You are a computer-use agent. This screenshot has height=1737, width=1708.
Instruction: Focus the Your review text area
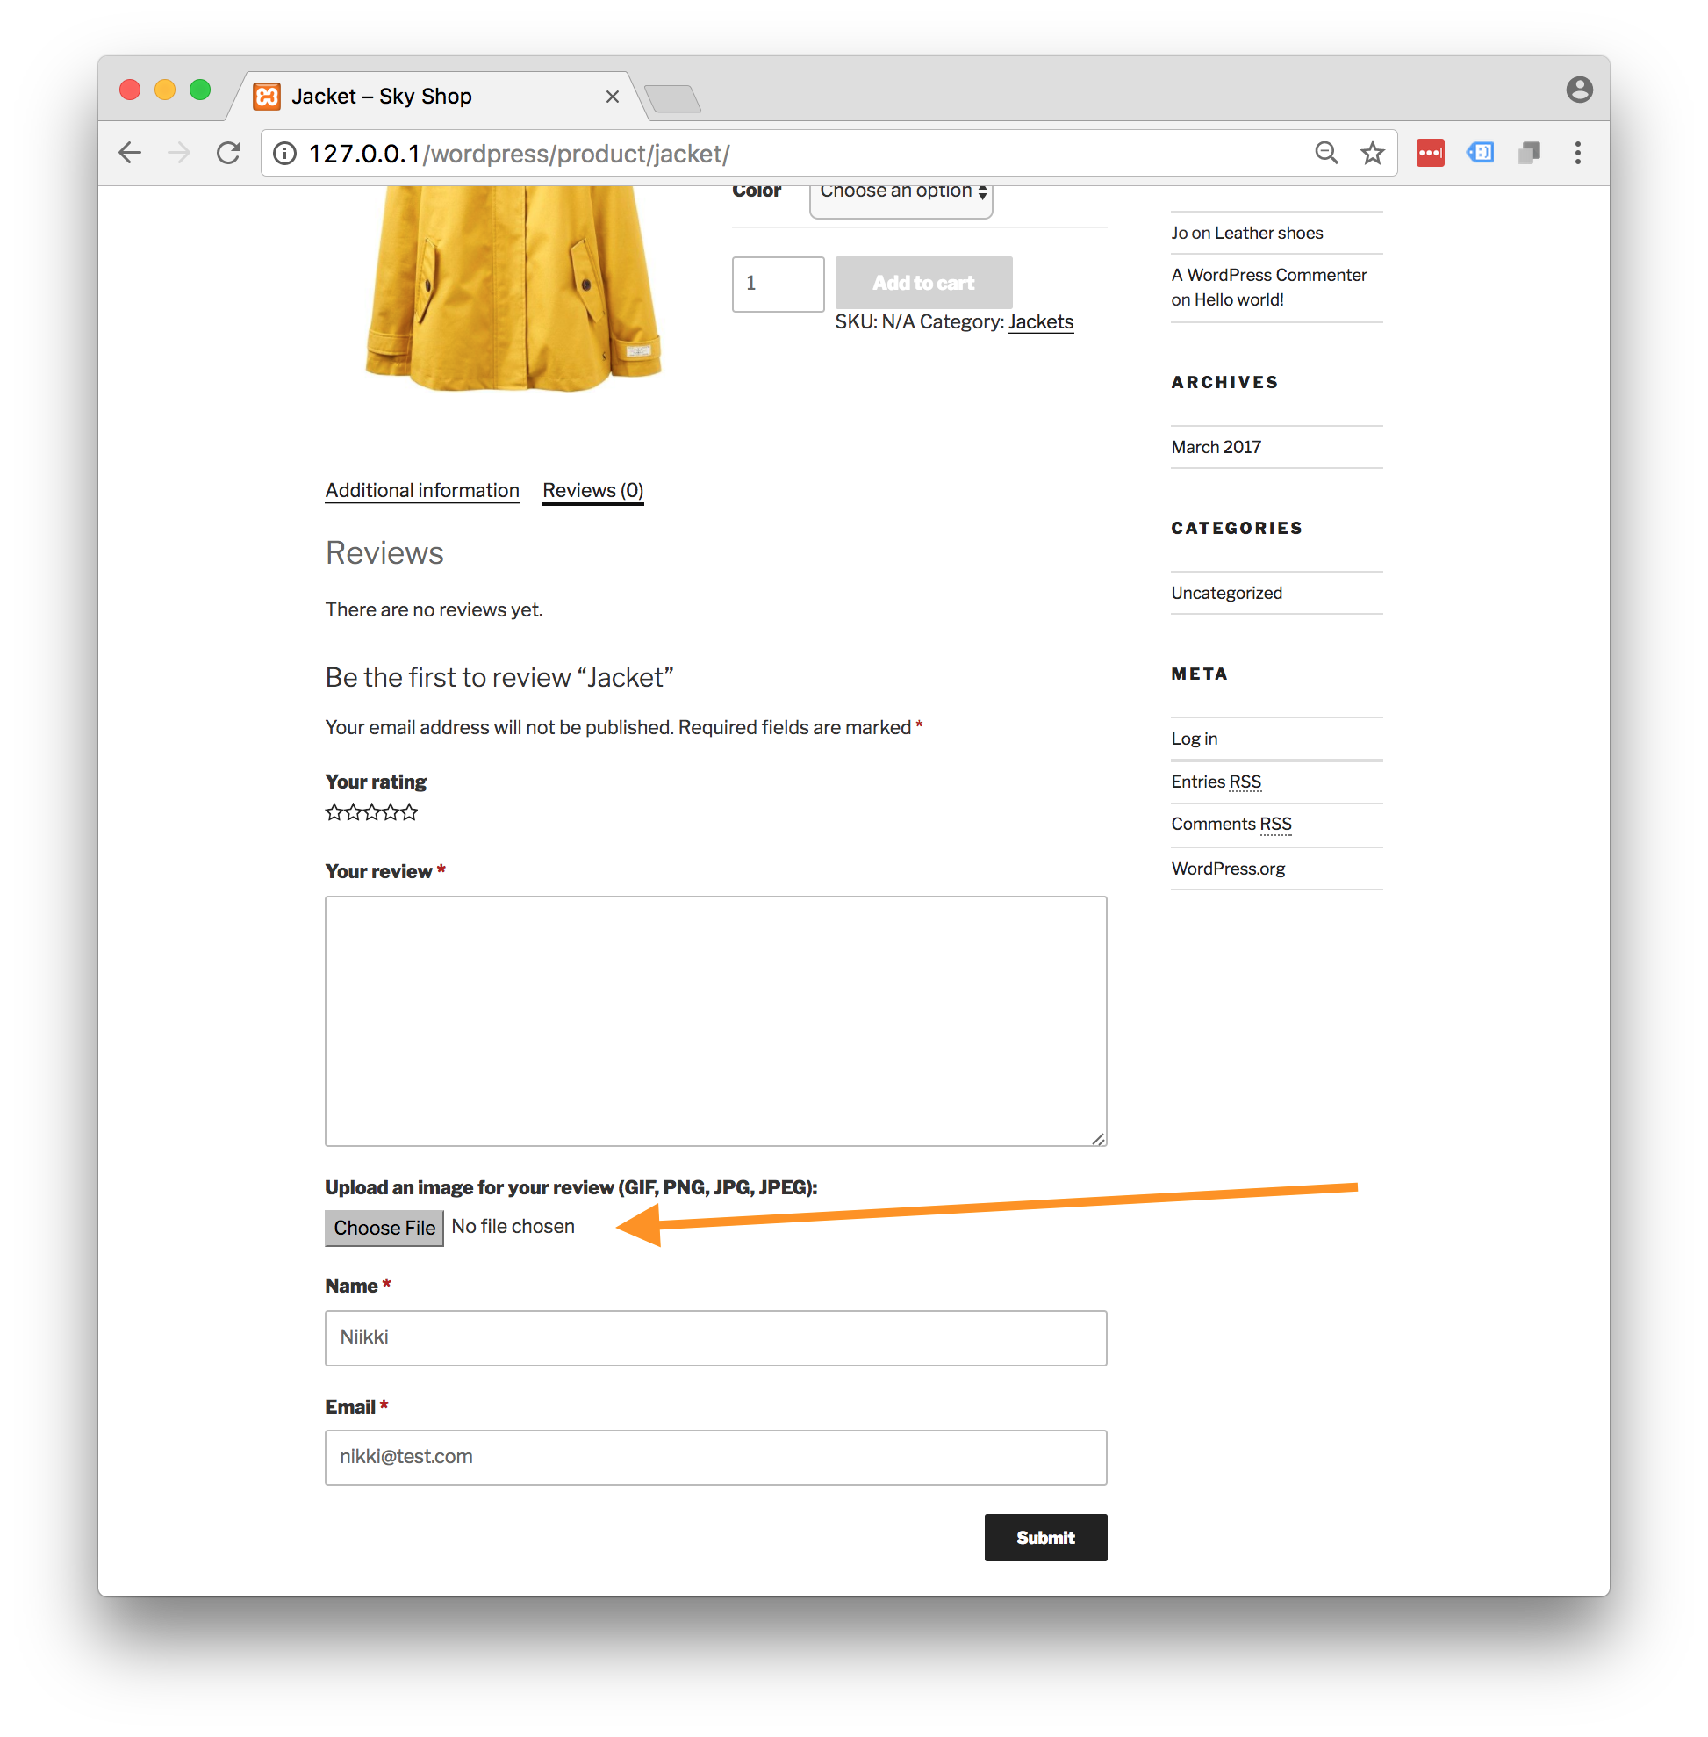pyautogui.click(x=715, y=1020)
